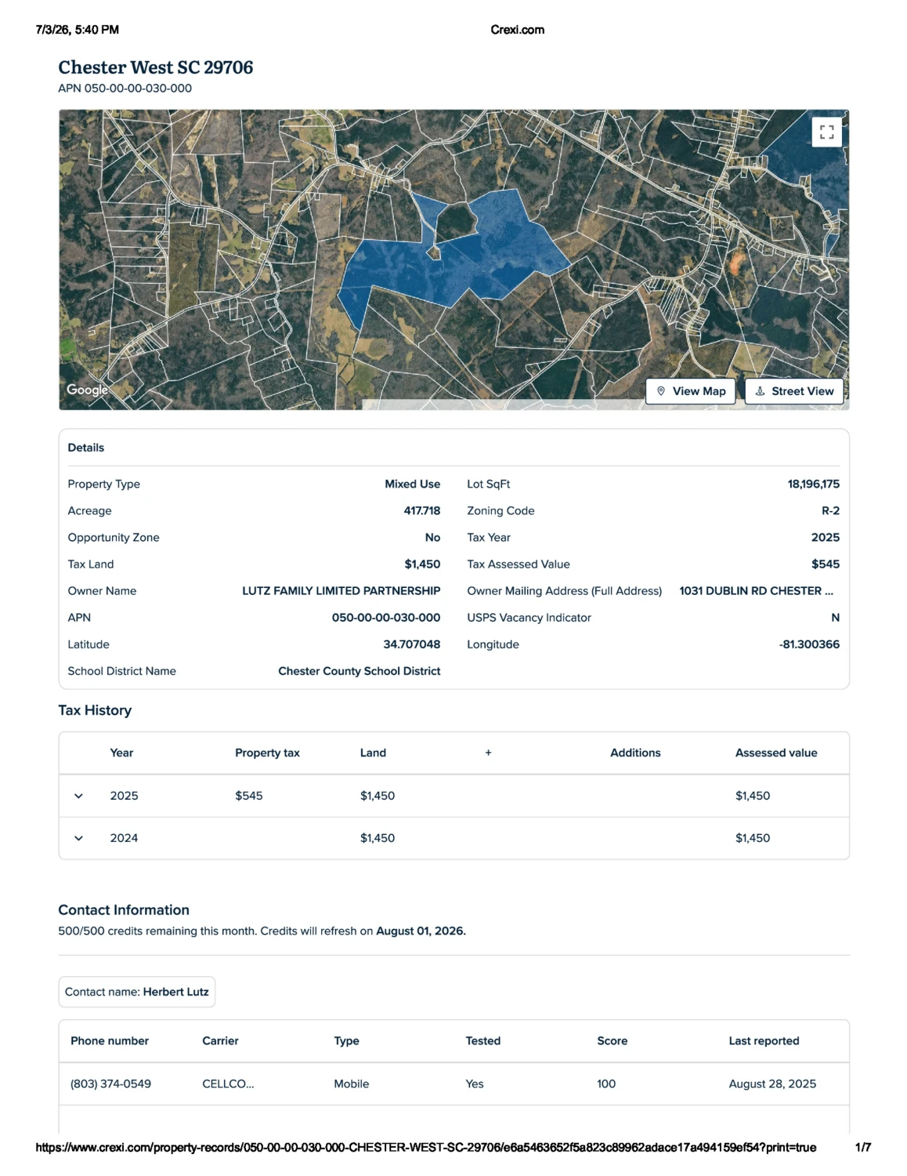Click phone number (803) 374-0549
This screenshot has height=1176, width=907.
[x=110, y=1083]
